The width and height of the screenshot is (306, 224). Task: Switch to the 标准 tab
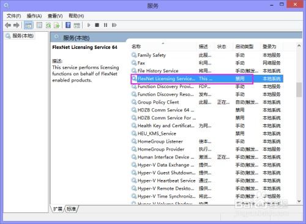tap(72, 209)
